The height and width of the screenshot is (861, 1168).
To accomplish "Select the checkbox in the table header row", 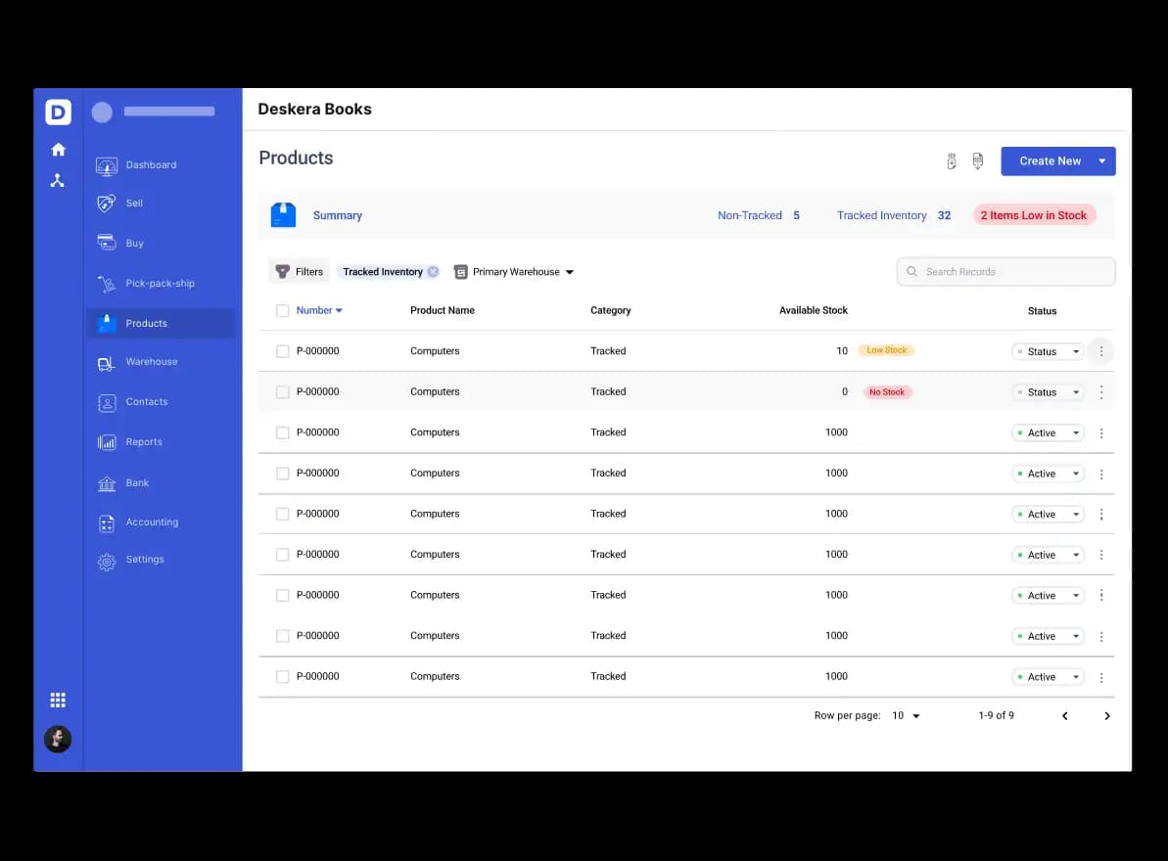I will [282, 310].
